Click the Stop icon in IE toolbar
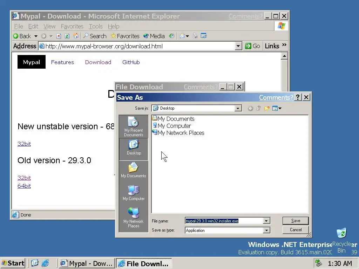This screenshot has width=359, height=269. 59,36
